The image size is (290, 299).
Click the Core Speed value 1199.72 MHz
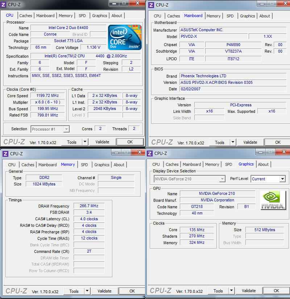47,95
